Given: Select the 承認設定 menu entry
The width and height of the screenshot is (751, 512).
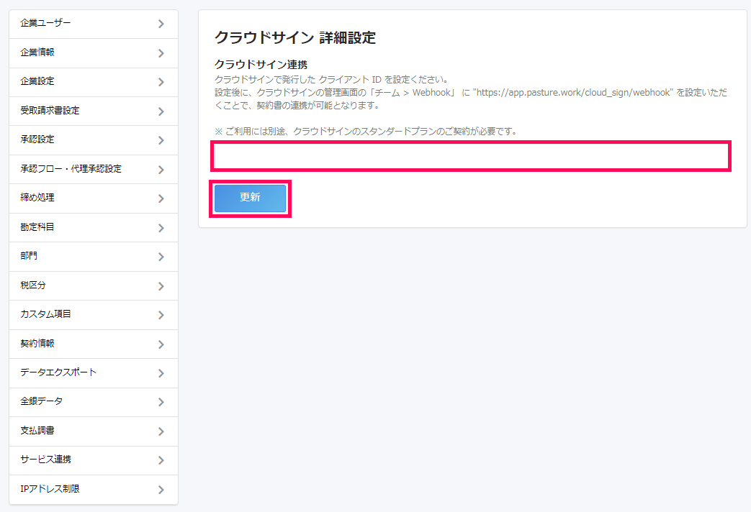Looking at the screenshot, I should 94,140.
